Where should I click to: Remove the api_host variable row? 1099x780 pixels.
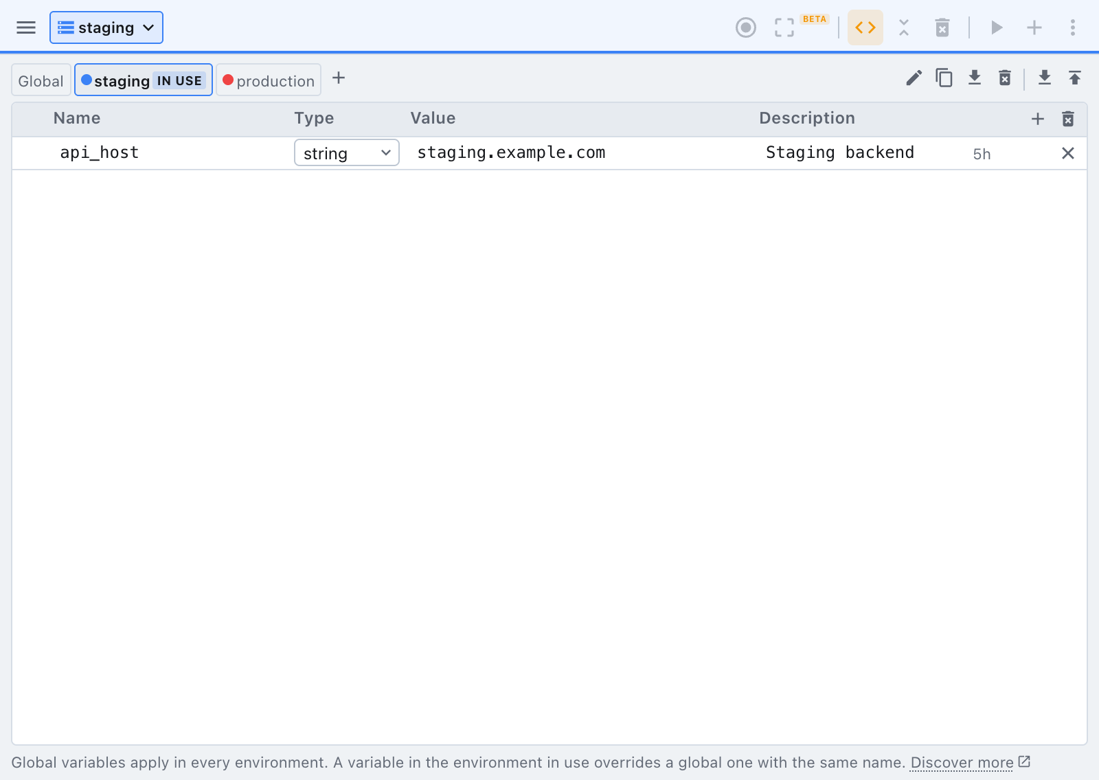pos(1068,153)
